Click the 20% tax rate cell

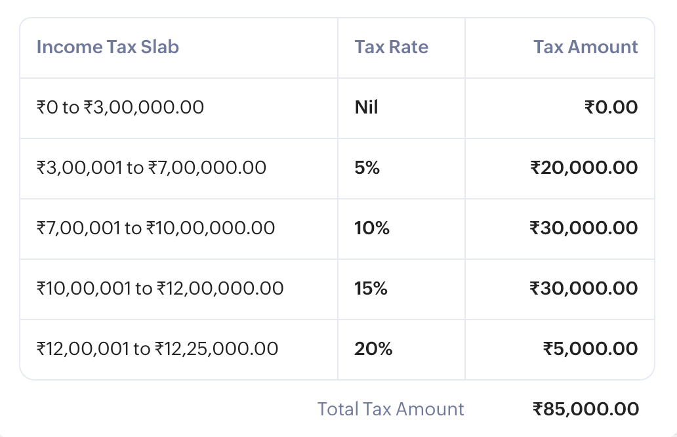(373, 349)
